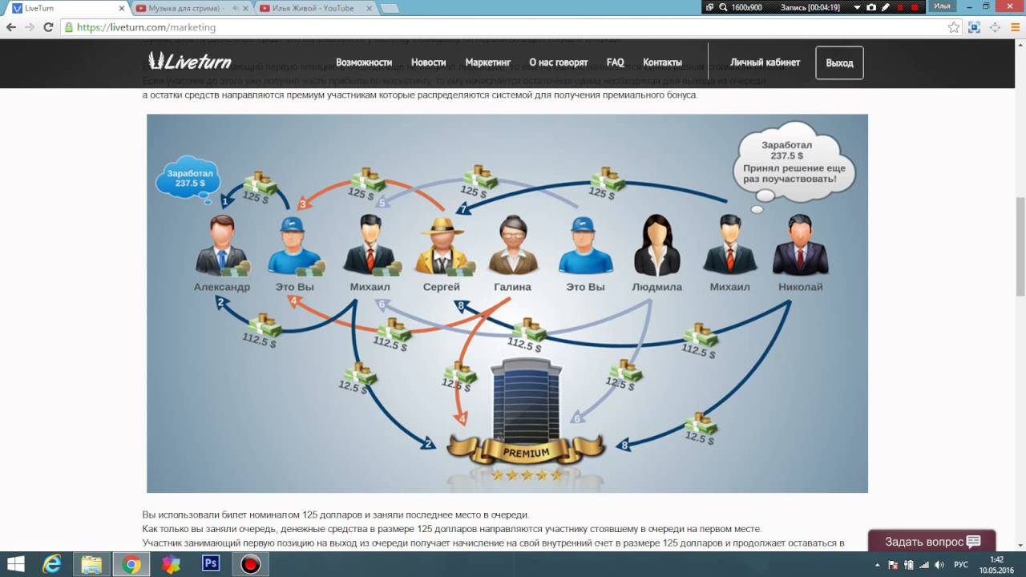Open the clock showing 1:42 10.05.2016
Image resolution: width=1026 pixels, height=577 pixels.
[997, 565]
